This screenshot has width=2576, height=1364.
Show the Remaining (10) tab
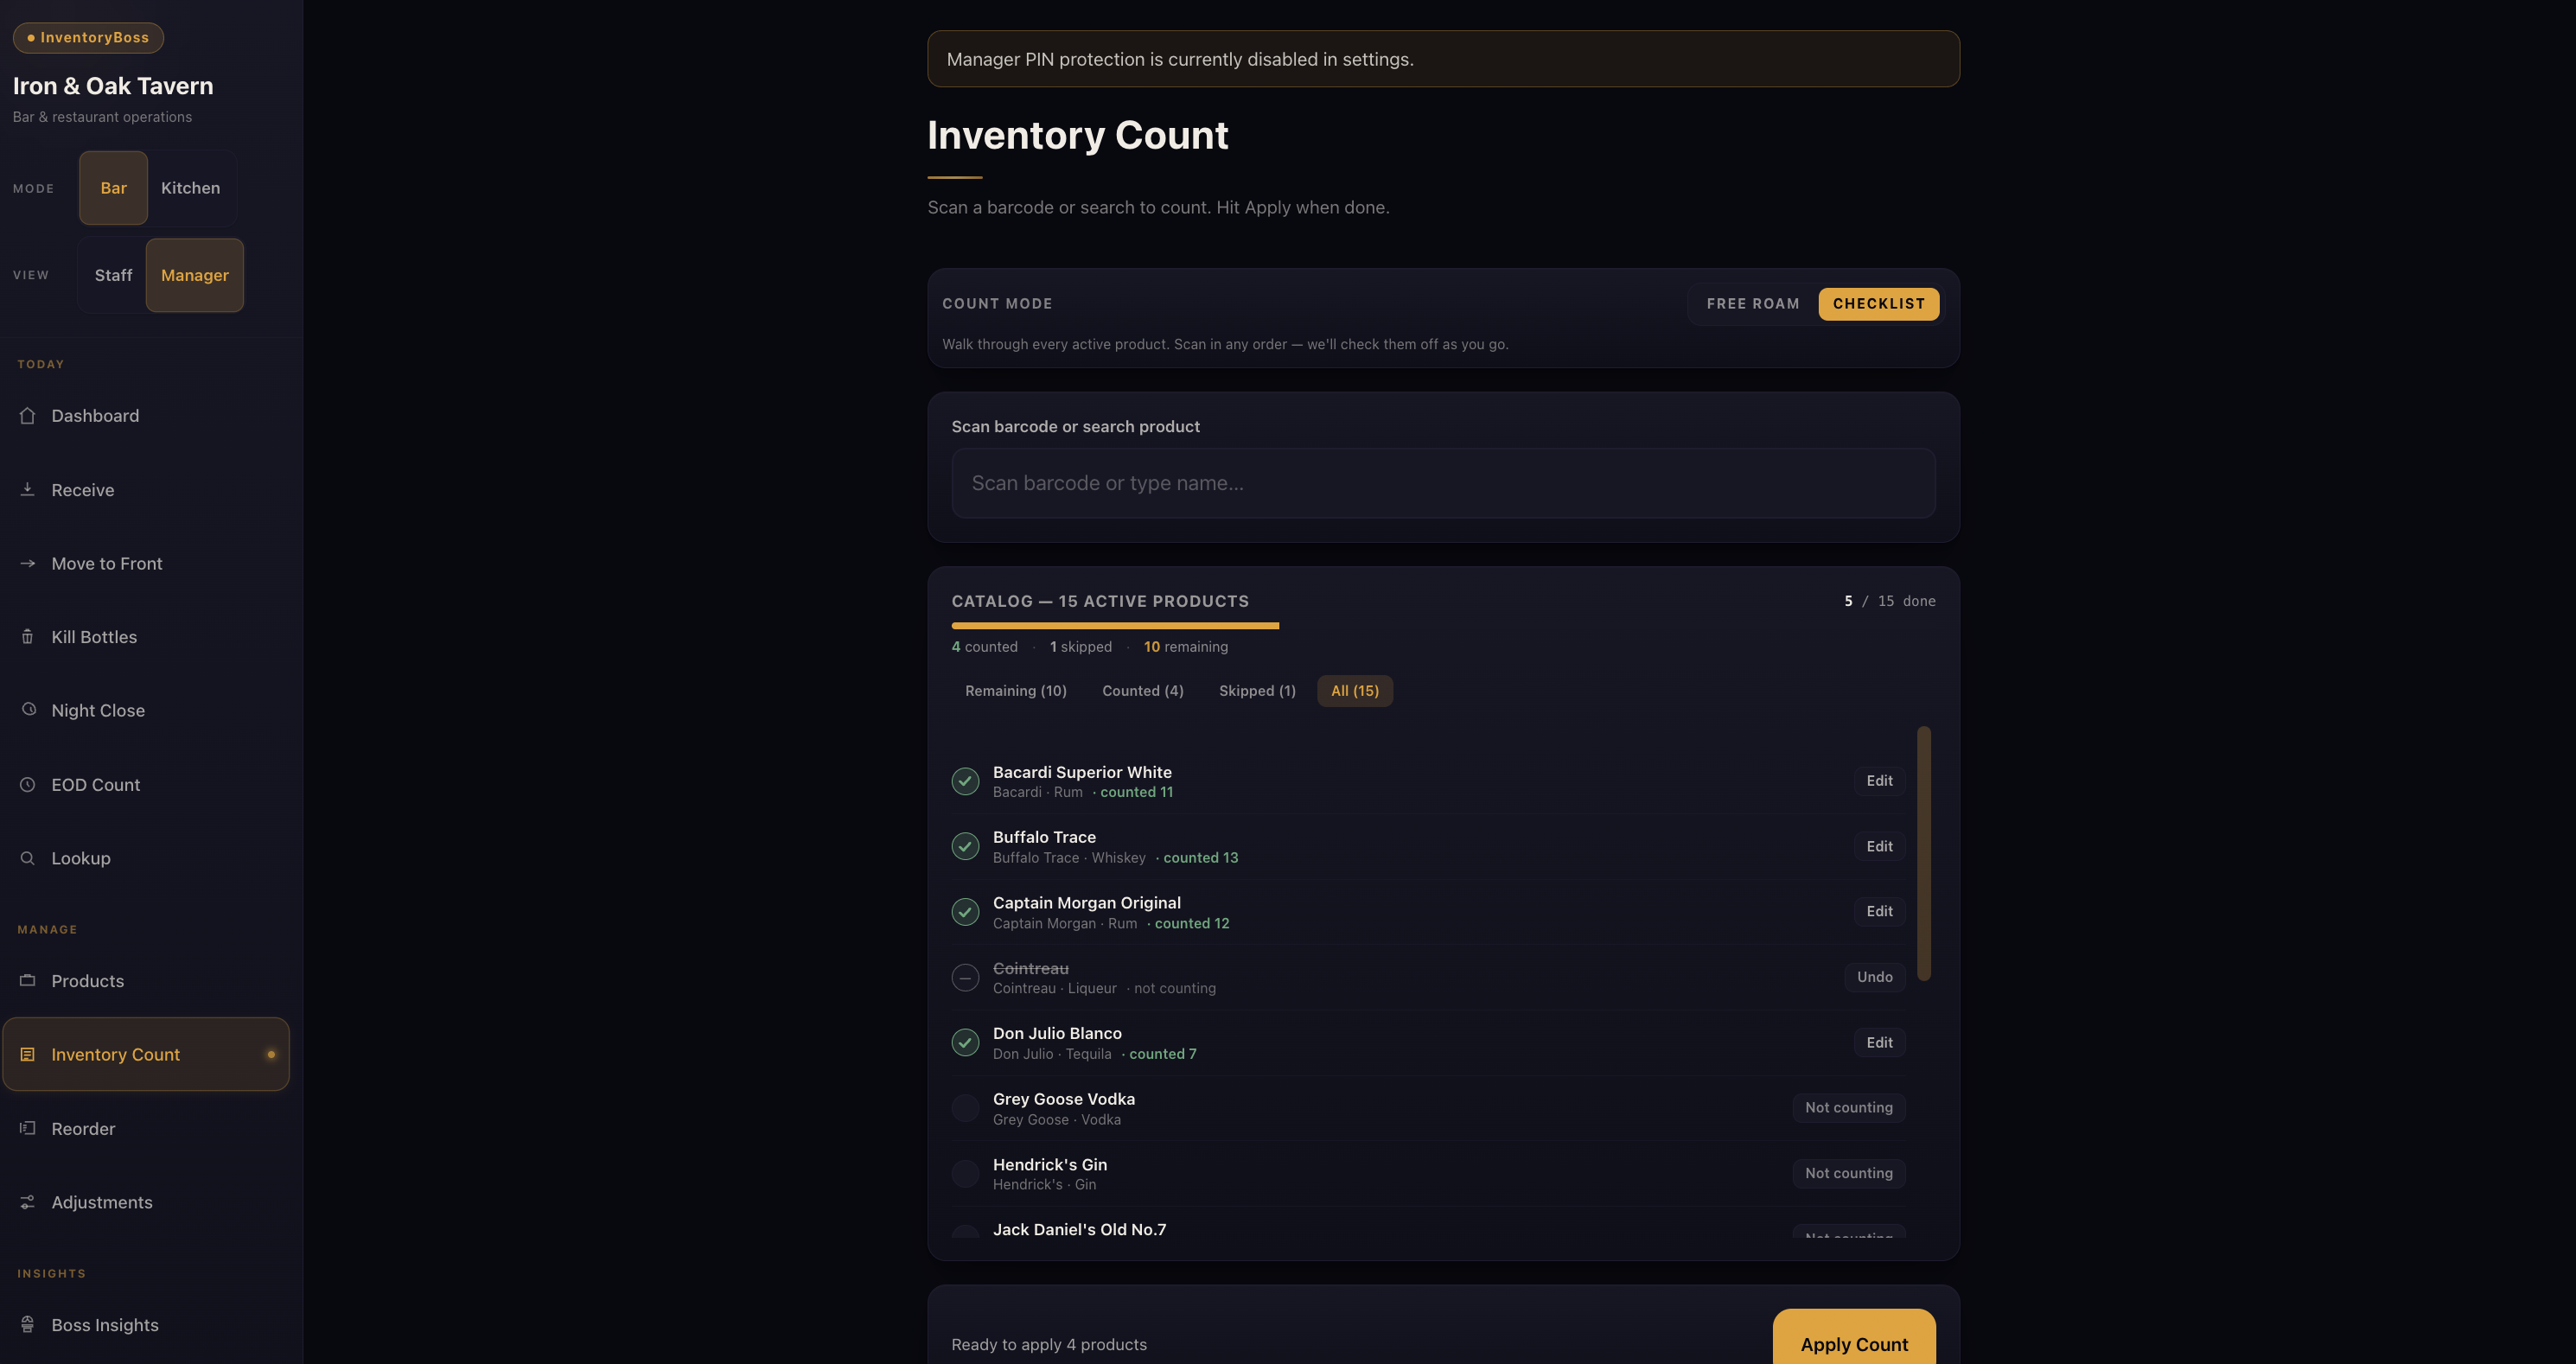pyautogui.click(x=1016, y=691)
